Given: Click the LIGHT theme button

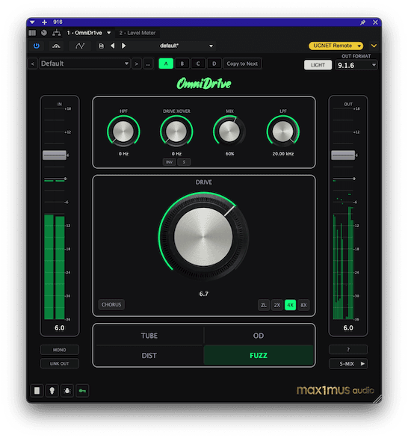Looking at the screenshot, I should (318, 65).
